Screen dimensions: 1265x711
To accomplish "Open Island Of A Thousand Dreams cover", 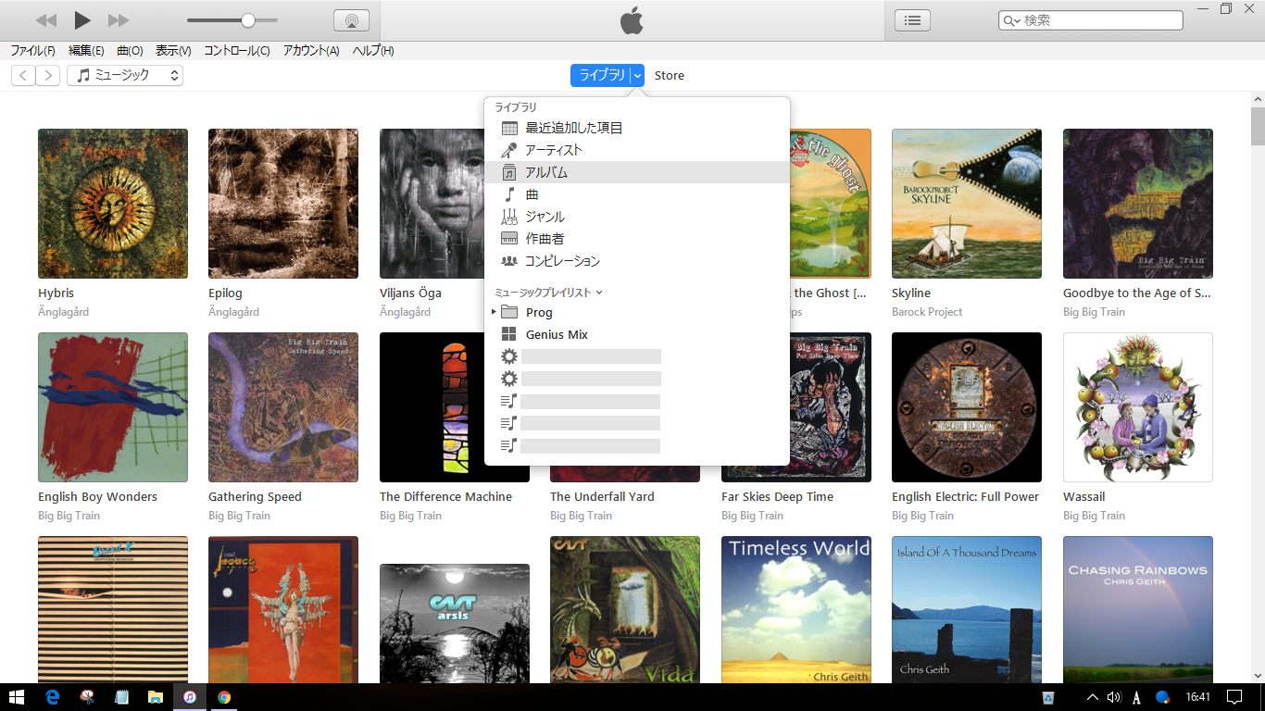I will 967,609.
